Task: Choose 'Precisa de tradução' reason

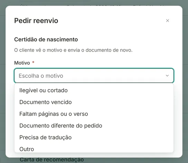Action: coord(94,137)
